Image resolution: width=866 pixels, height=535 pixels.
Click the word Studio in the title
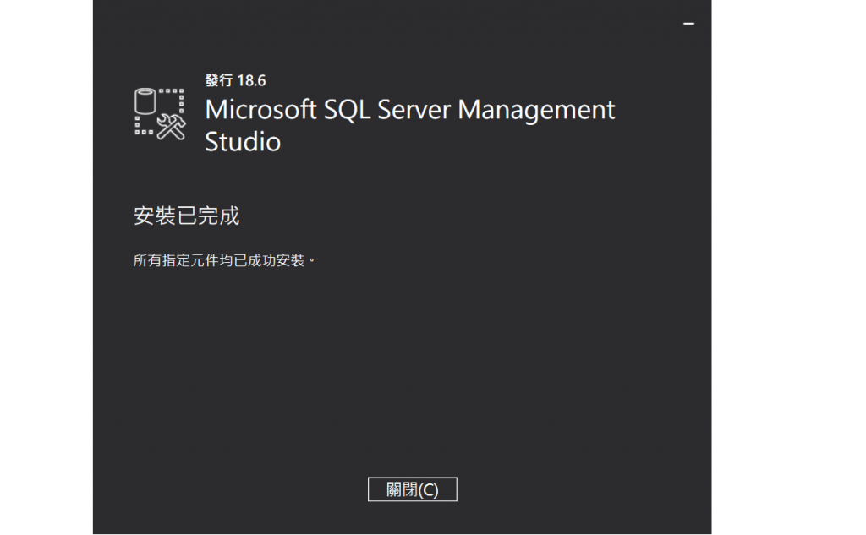tap(243, 141)
